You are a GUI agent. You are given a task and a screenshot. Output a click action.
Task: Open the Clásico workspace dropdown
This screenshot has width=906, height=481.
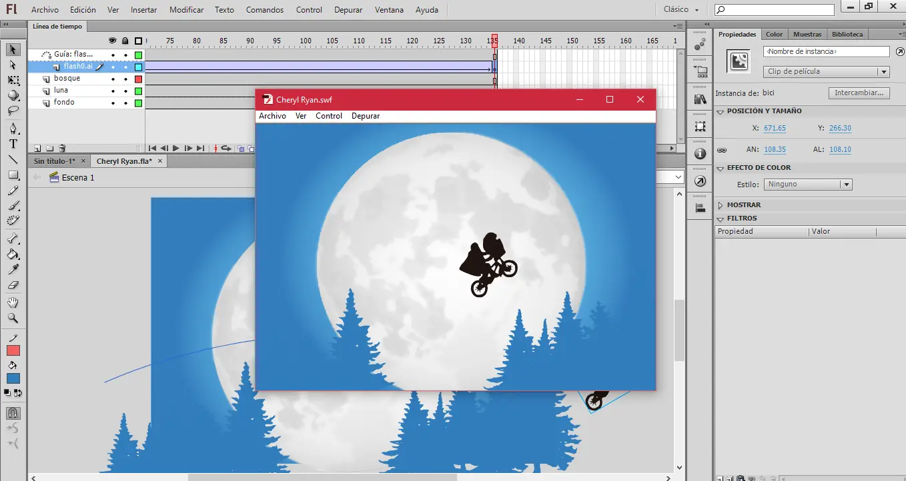(681, 10)
